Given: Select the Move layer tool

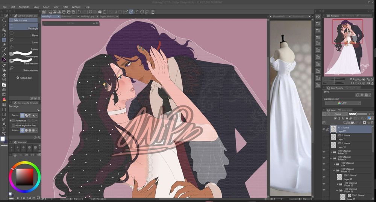Looking at the screenshot, I should pos(4,35).
